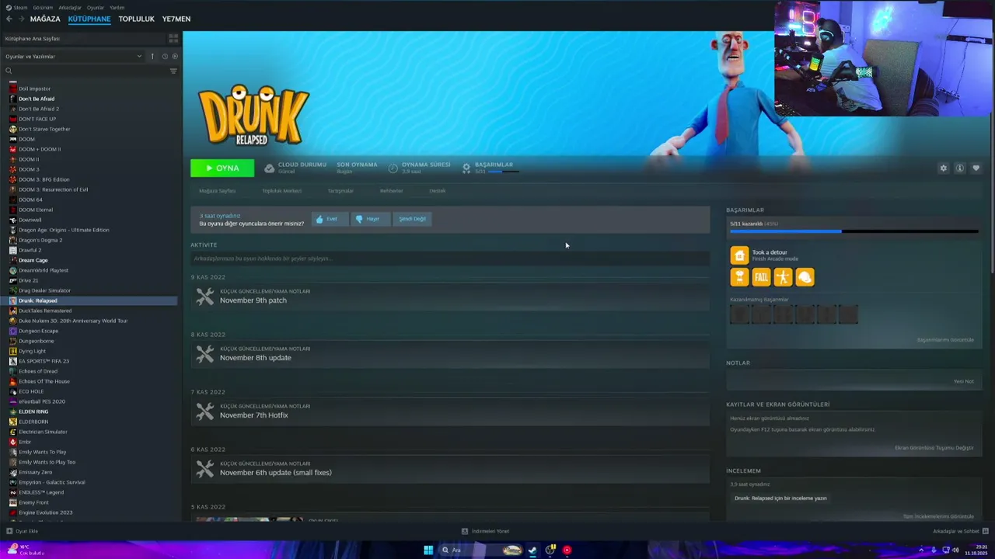Click Yeni Not to add note
Screen dimensions: 995x559
pos(964,381)
